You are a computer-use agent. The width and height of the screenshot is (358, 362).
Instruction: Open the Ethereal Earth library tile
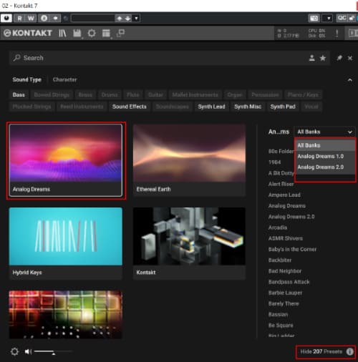click(189, 160)
